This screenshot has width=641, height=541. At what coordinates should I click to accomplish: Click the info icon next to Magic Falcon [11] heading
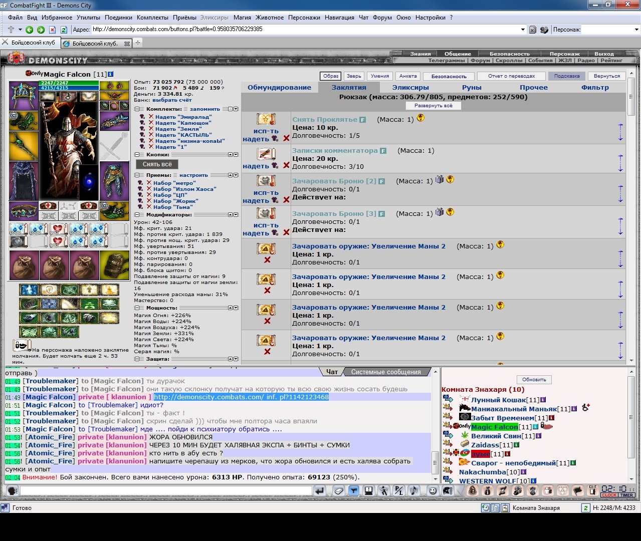coord(110,74)
